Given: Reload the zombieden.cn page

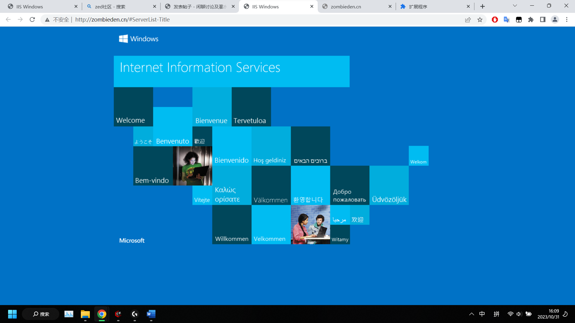Looking at the screenshot, I should click(32, 19).
